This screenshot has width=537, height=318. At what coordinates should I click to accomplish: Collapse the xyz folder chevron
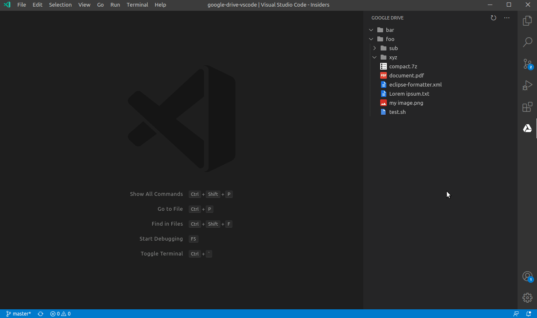pos(374,57)
